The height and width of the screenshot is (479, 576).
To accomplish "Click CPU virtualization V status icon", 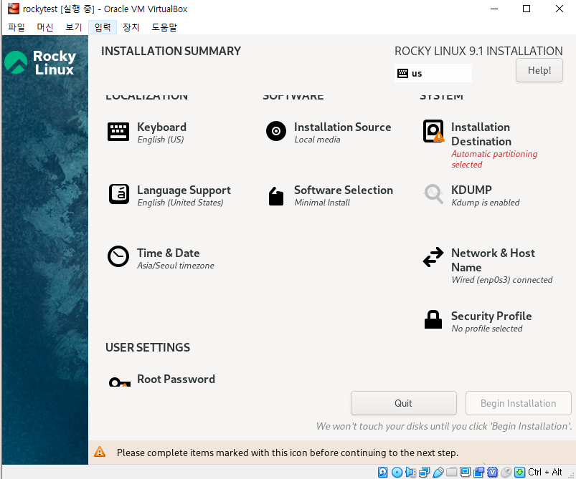I will 492,472.
